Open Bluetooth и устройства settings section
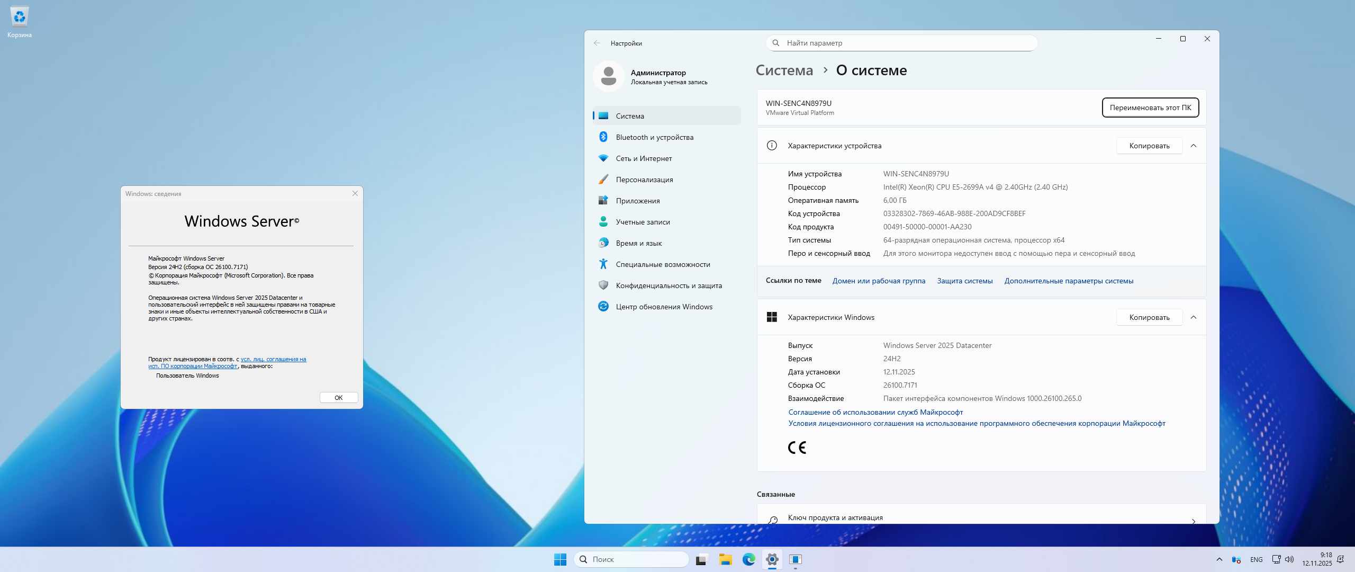This screenshot has width=1355, height=572. pyautogui.click(x=654, y=137)
